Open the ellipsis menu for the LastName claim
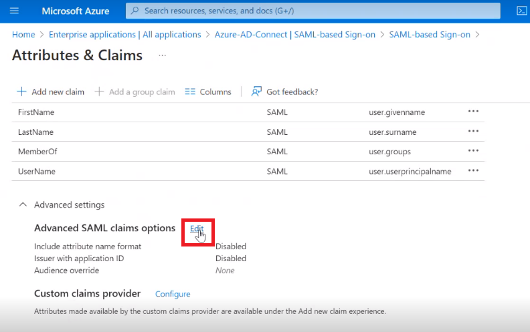530x332 pixels. click(473, 131)
